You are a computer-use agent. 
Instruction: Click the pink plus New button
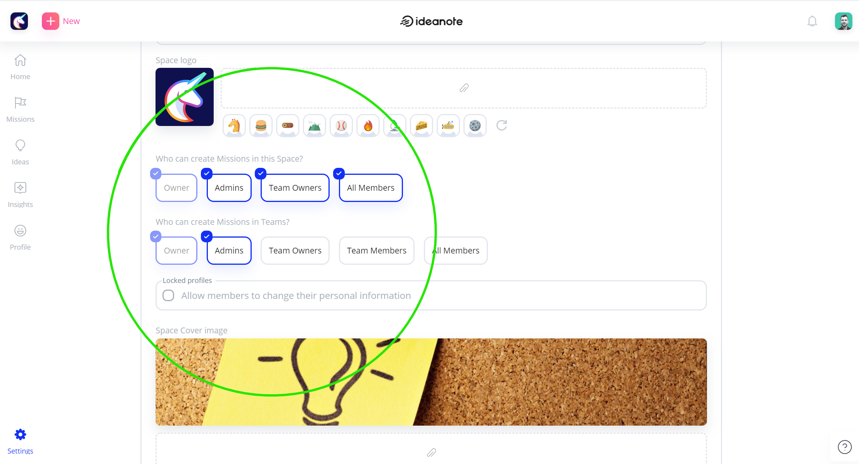click(x=61, y=21)
